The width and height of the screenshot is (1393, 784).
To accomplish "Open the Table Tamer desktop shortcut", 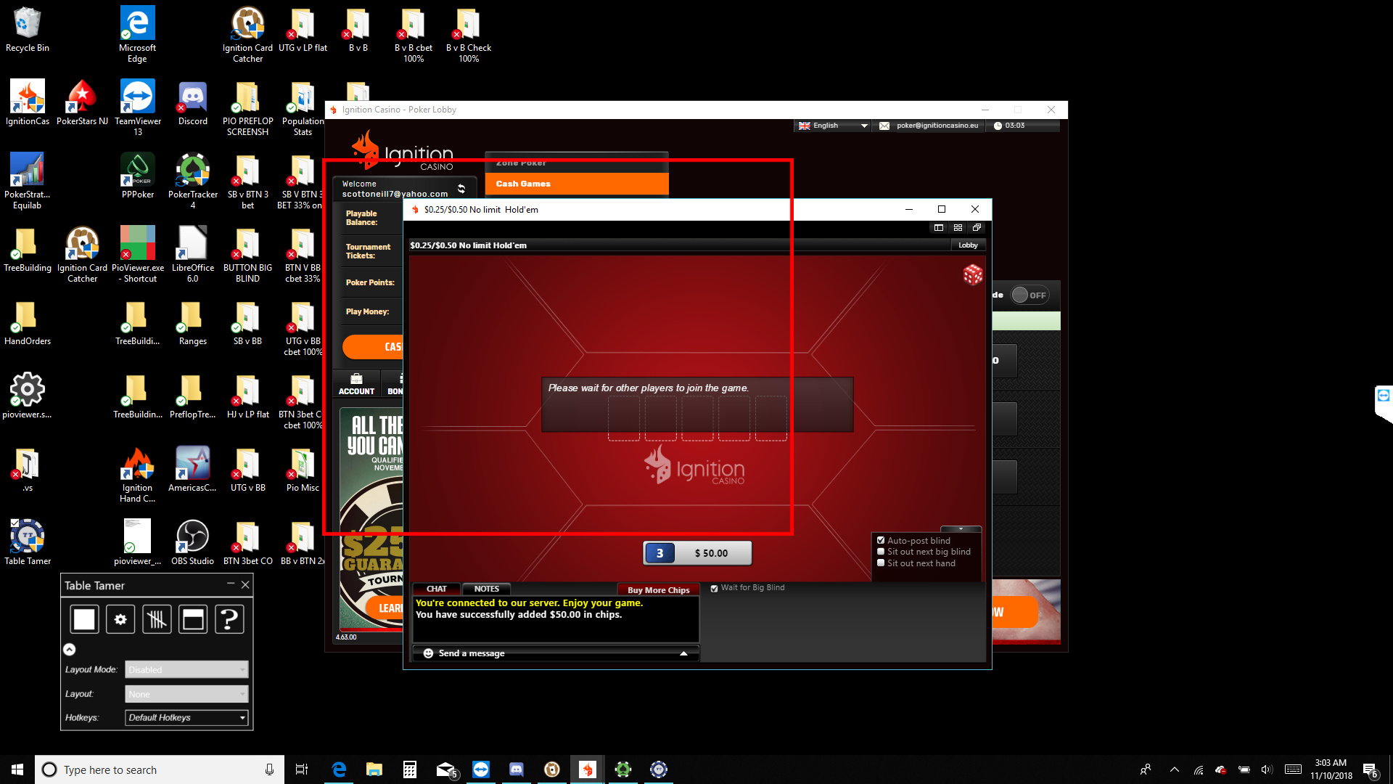I will tap(28, 543).
